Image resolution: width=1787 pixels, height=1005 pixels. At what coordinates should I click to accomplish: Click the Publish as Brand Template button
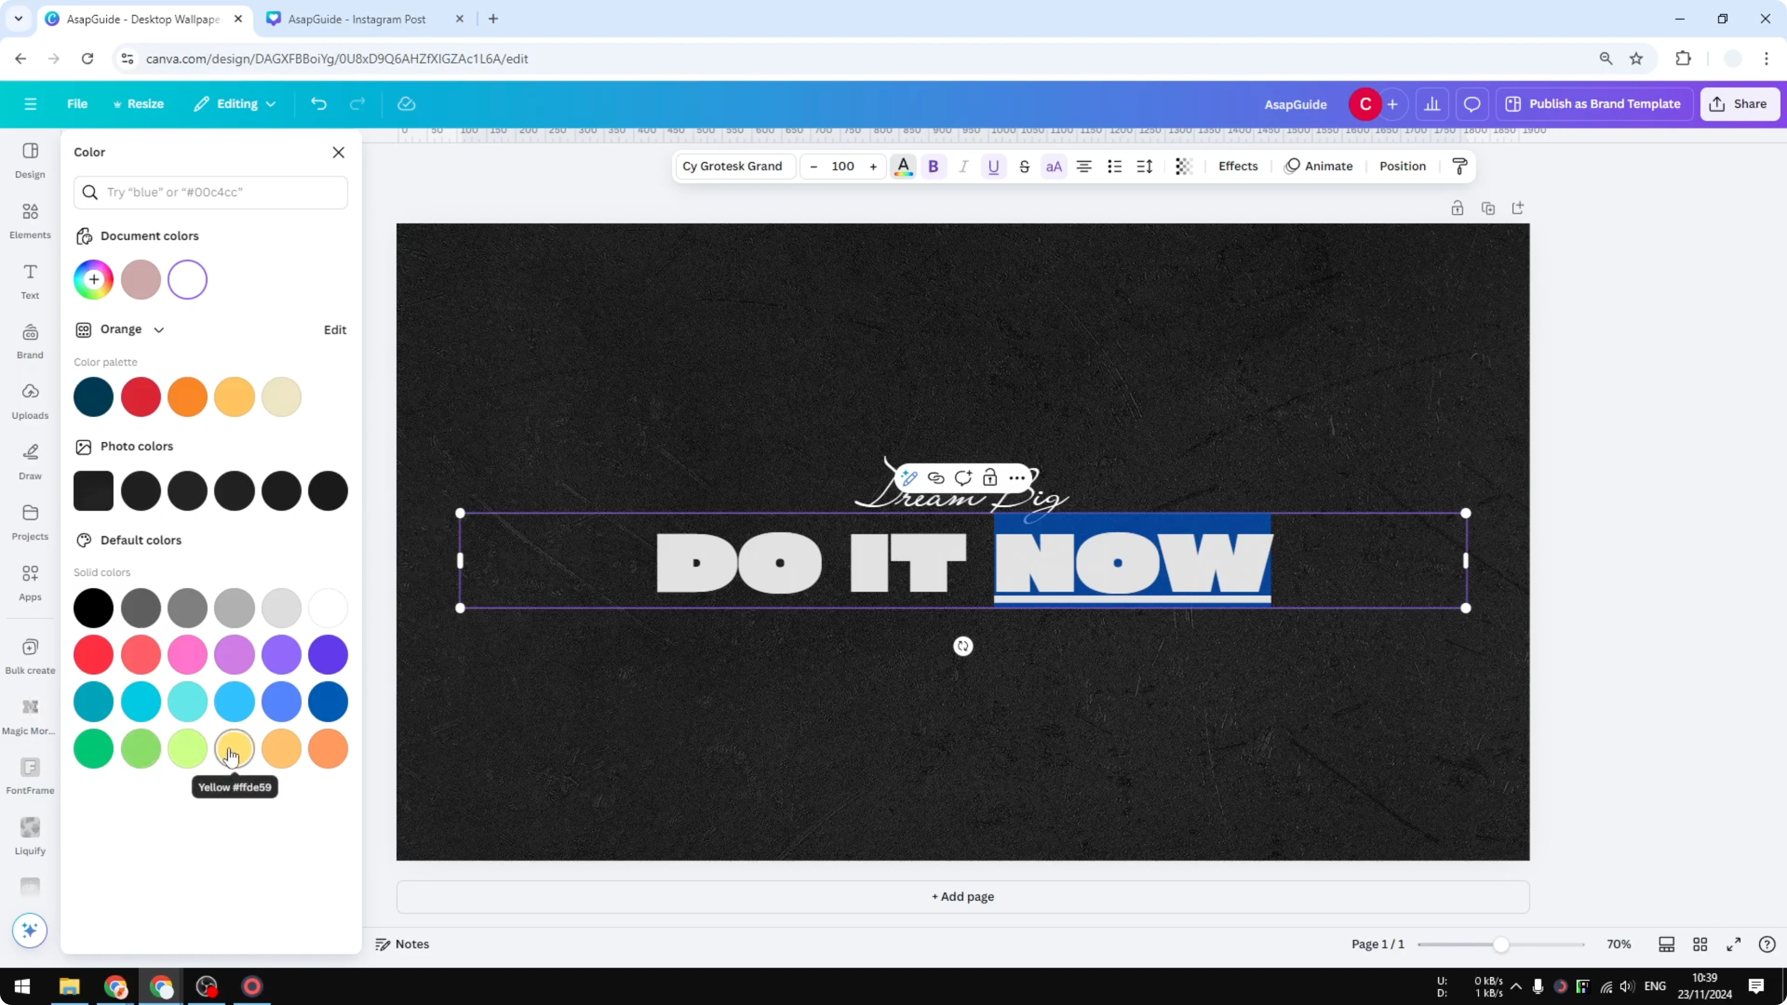(1594, 103)
